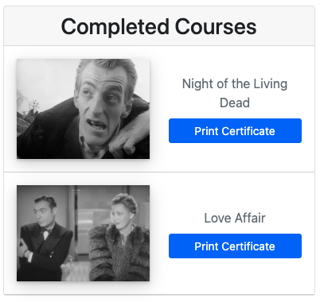Click the zombie's face in the first course image
Image resolution: width=320 pixels, height=302 pixels.
102,103
